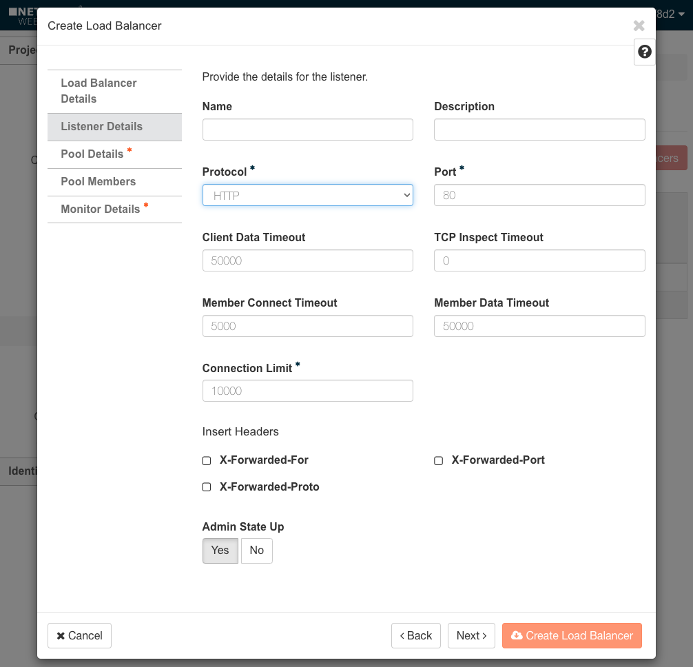Viewport: 693px width, 667px height.
Task: Tick the X-Forwarded-Proto checkbox
Action: pyautogui.click(x=207, y=487)
